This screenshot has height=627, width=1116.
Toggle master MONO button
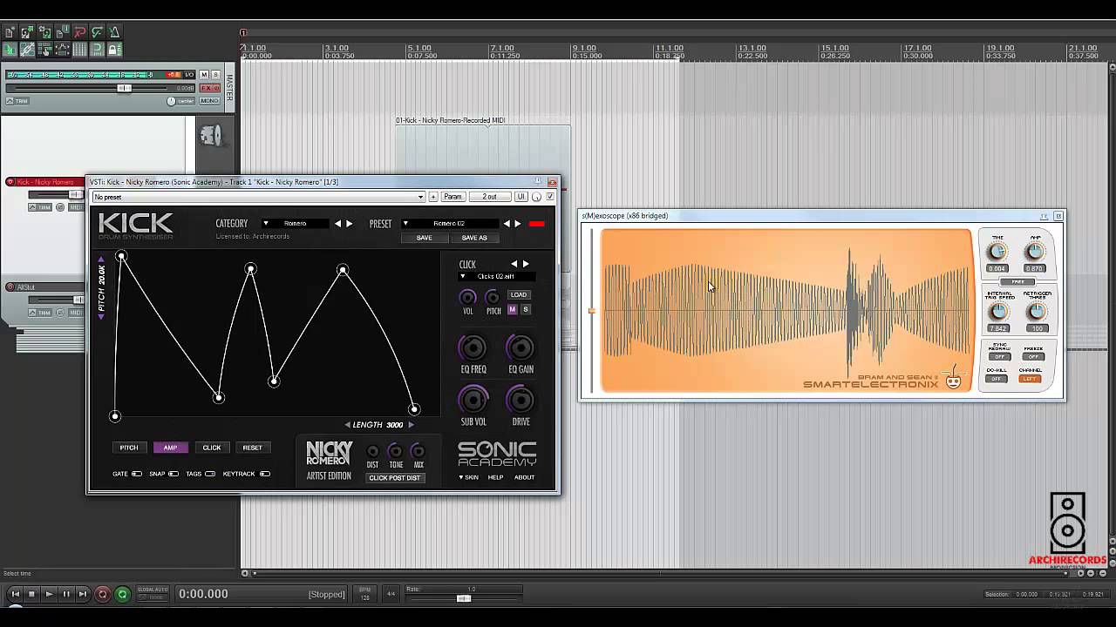(x=209, y=101)
